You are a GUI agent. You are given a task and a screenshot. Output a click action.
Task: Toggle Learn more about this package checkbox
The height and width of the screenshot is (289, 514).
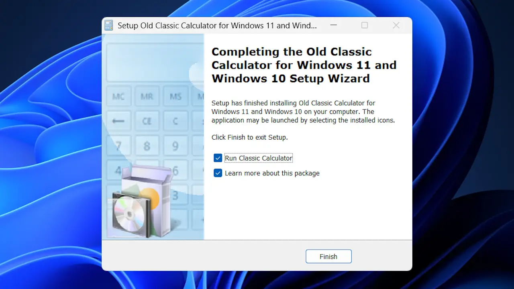(218, 173)
